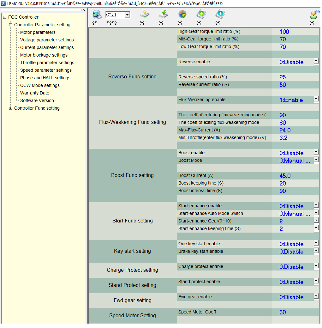
Task: Click the green download arrow disk icon
Action: (201, 15)
